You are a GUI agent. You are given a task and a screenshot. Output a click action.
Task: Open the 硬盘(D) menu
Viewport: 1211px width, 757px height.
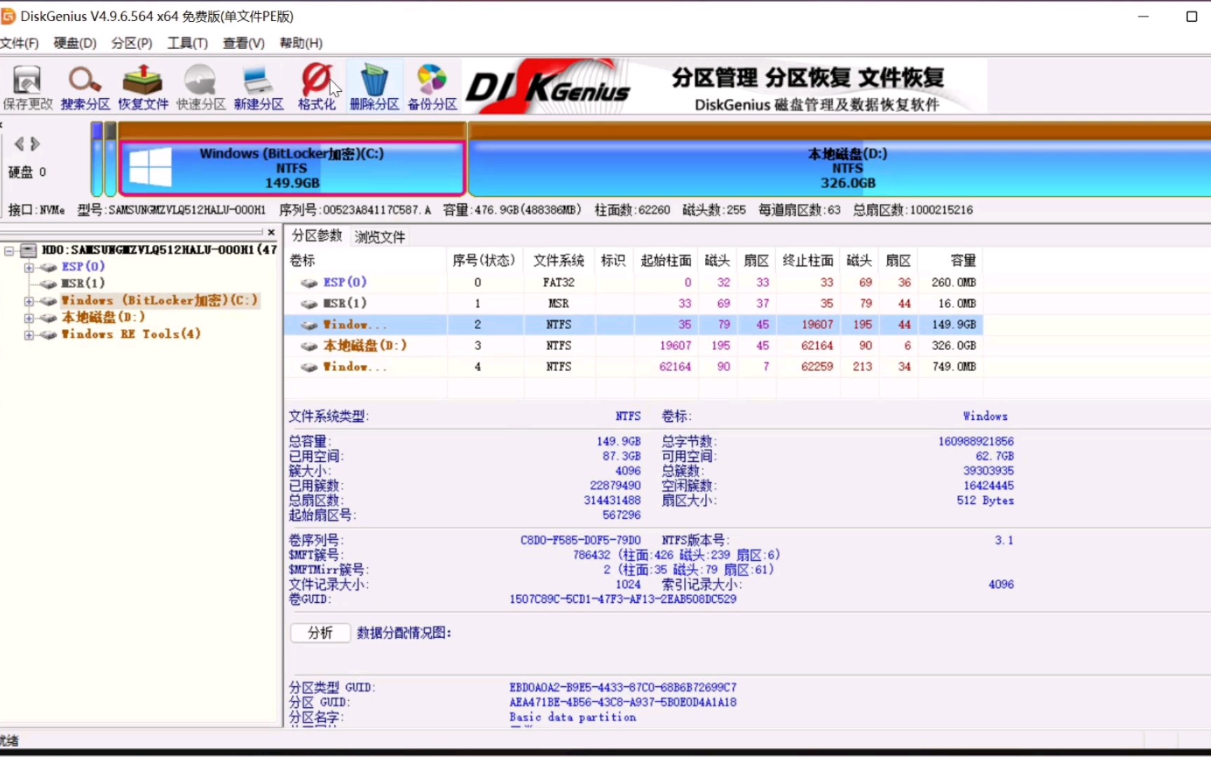(75, 43)
